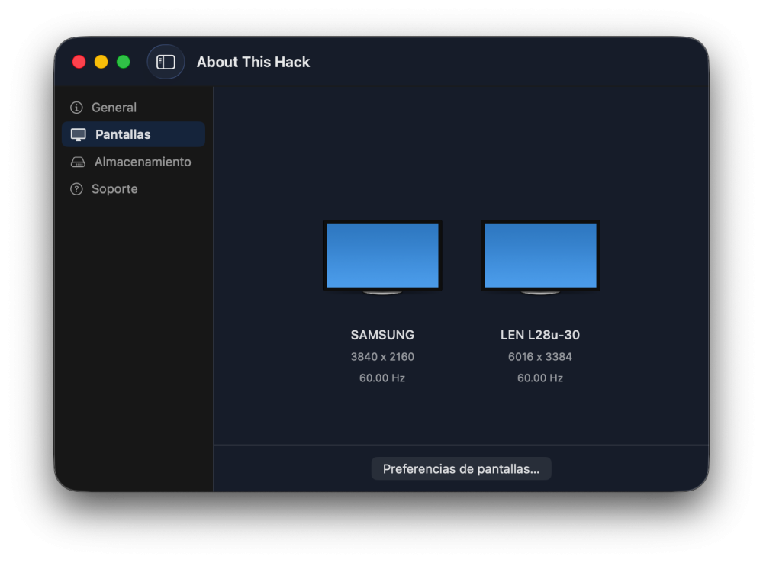Image resolution: width=763 pixels, height=563 pixels.
Task: Click the question mark icon beside Soporte
Action: [76, 188]
